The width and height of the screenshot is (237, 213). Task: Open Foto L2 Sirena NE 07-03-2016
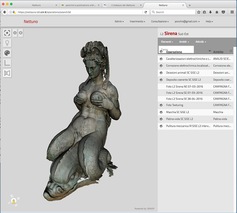tap(184, 87)
